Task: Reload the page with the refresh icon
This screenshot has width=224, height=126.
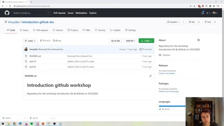Action: pyautogui.click(x=10, y=6)
